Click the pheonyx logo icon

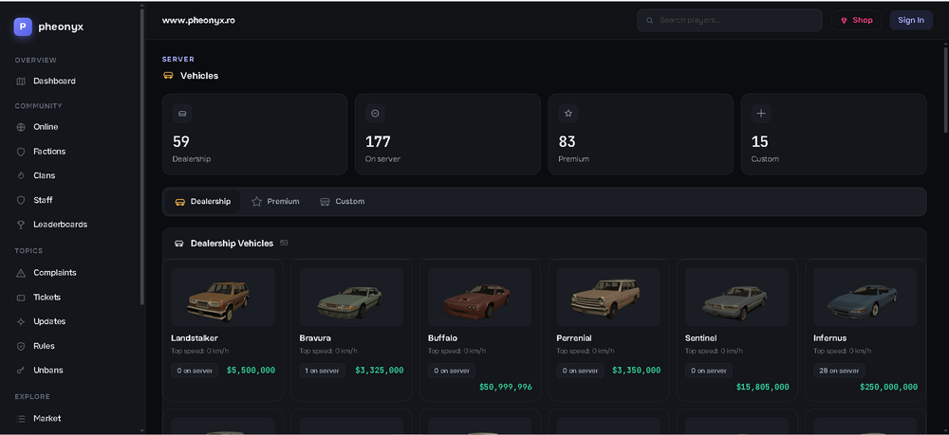[x=23, y=27]
